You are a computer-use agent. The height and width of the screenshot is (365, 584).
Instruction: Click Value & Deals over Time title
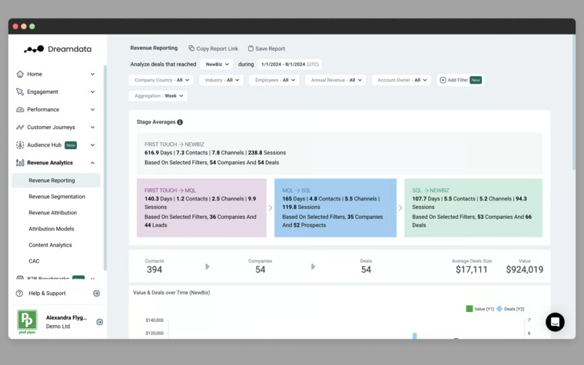tap(171, 293)
